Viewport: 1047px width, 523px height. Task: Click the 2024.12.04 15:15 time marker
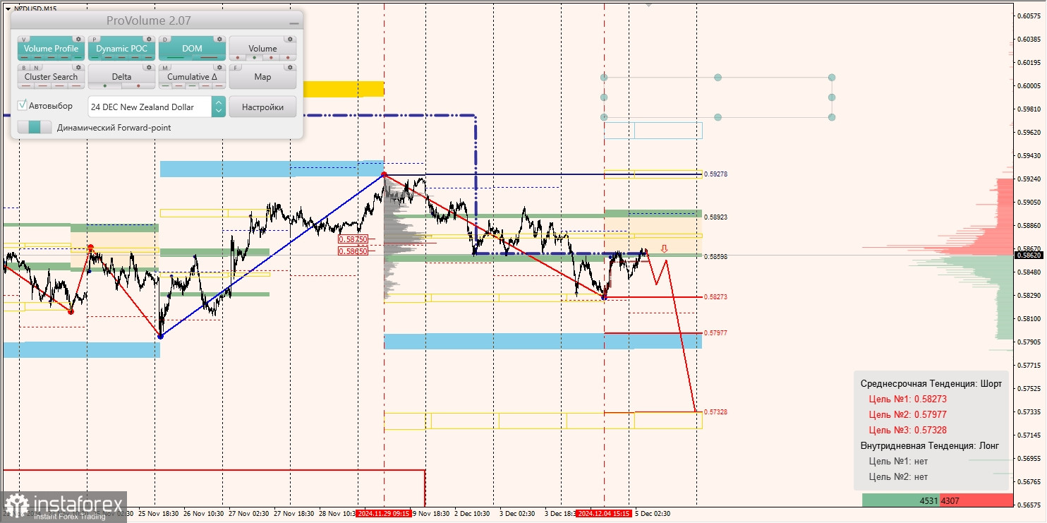pos(604,514)
